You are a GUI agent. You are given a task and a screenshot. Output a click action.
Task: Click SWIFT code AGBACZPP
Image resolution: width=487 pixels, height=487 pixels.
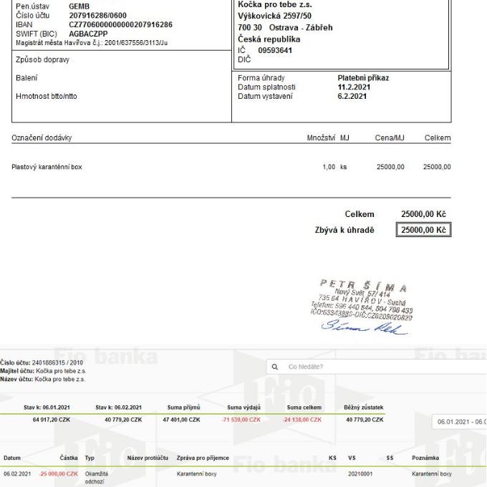88,34
